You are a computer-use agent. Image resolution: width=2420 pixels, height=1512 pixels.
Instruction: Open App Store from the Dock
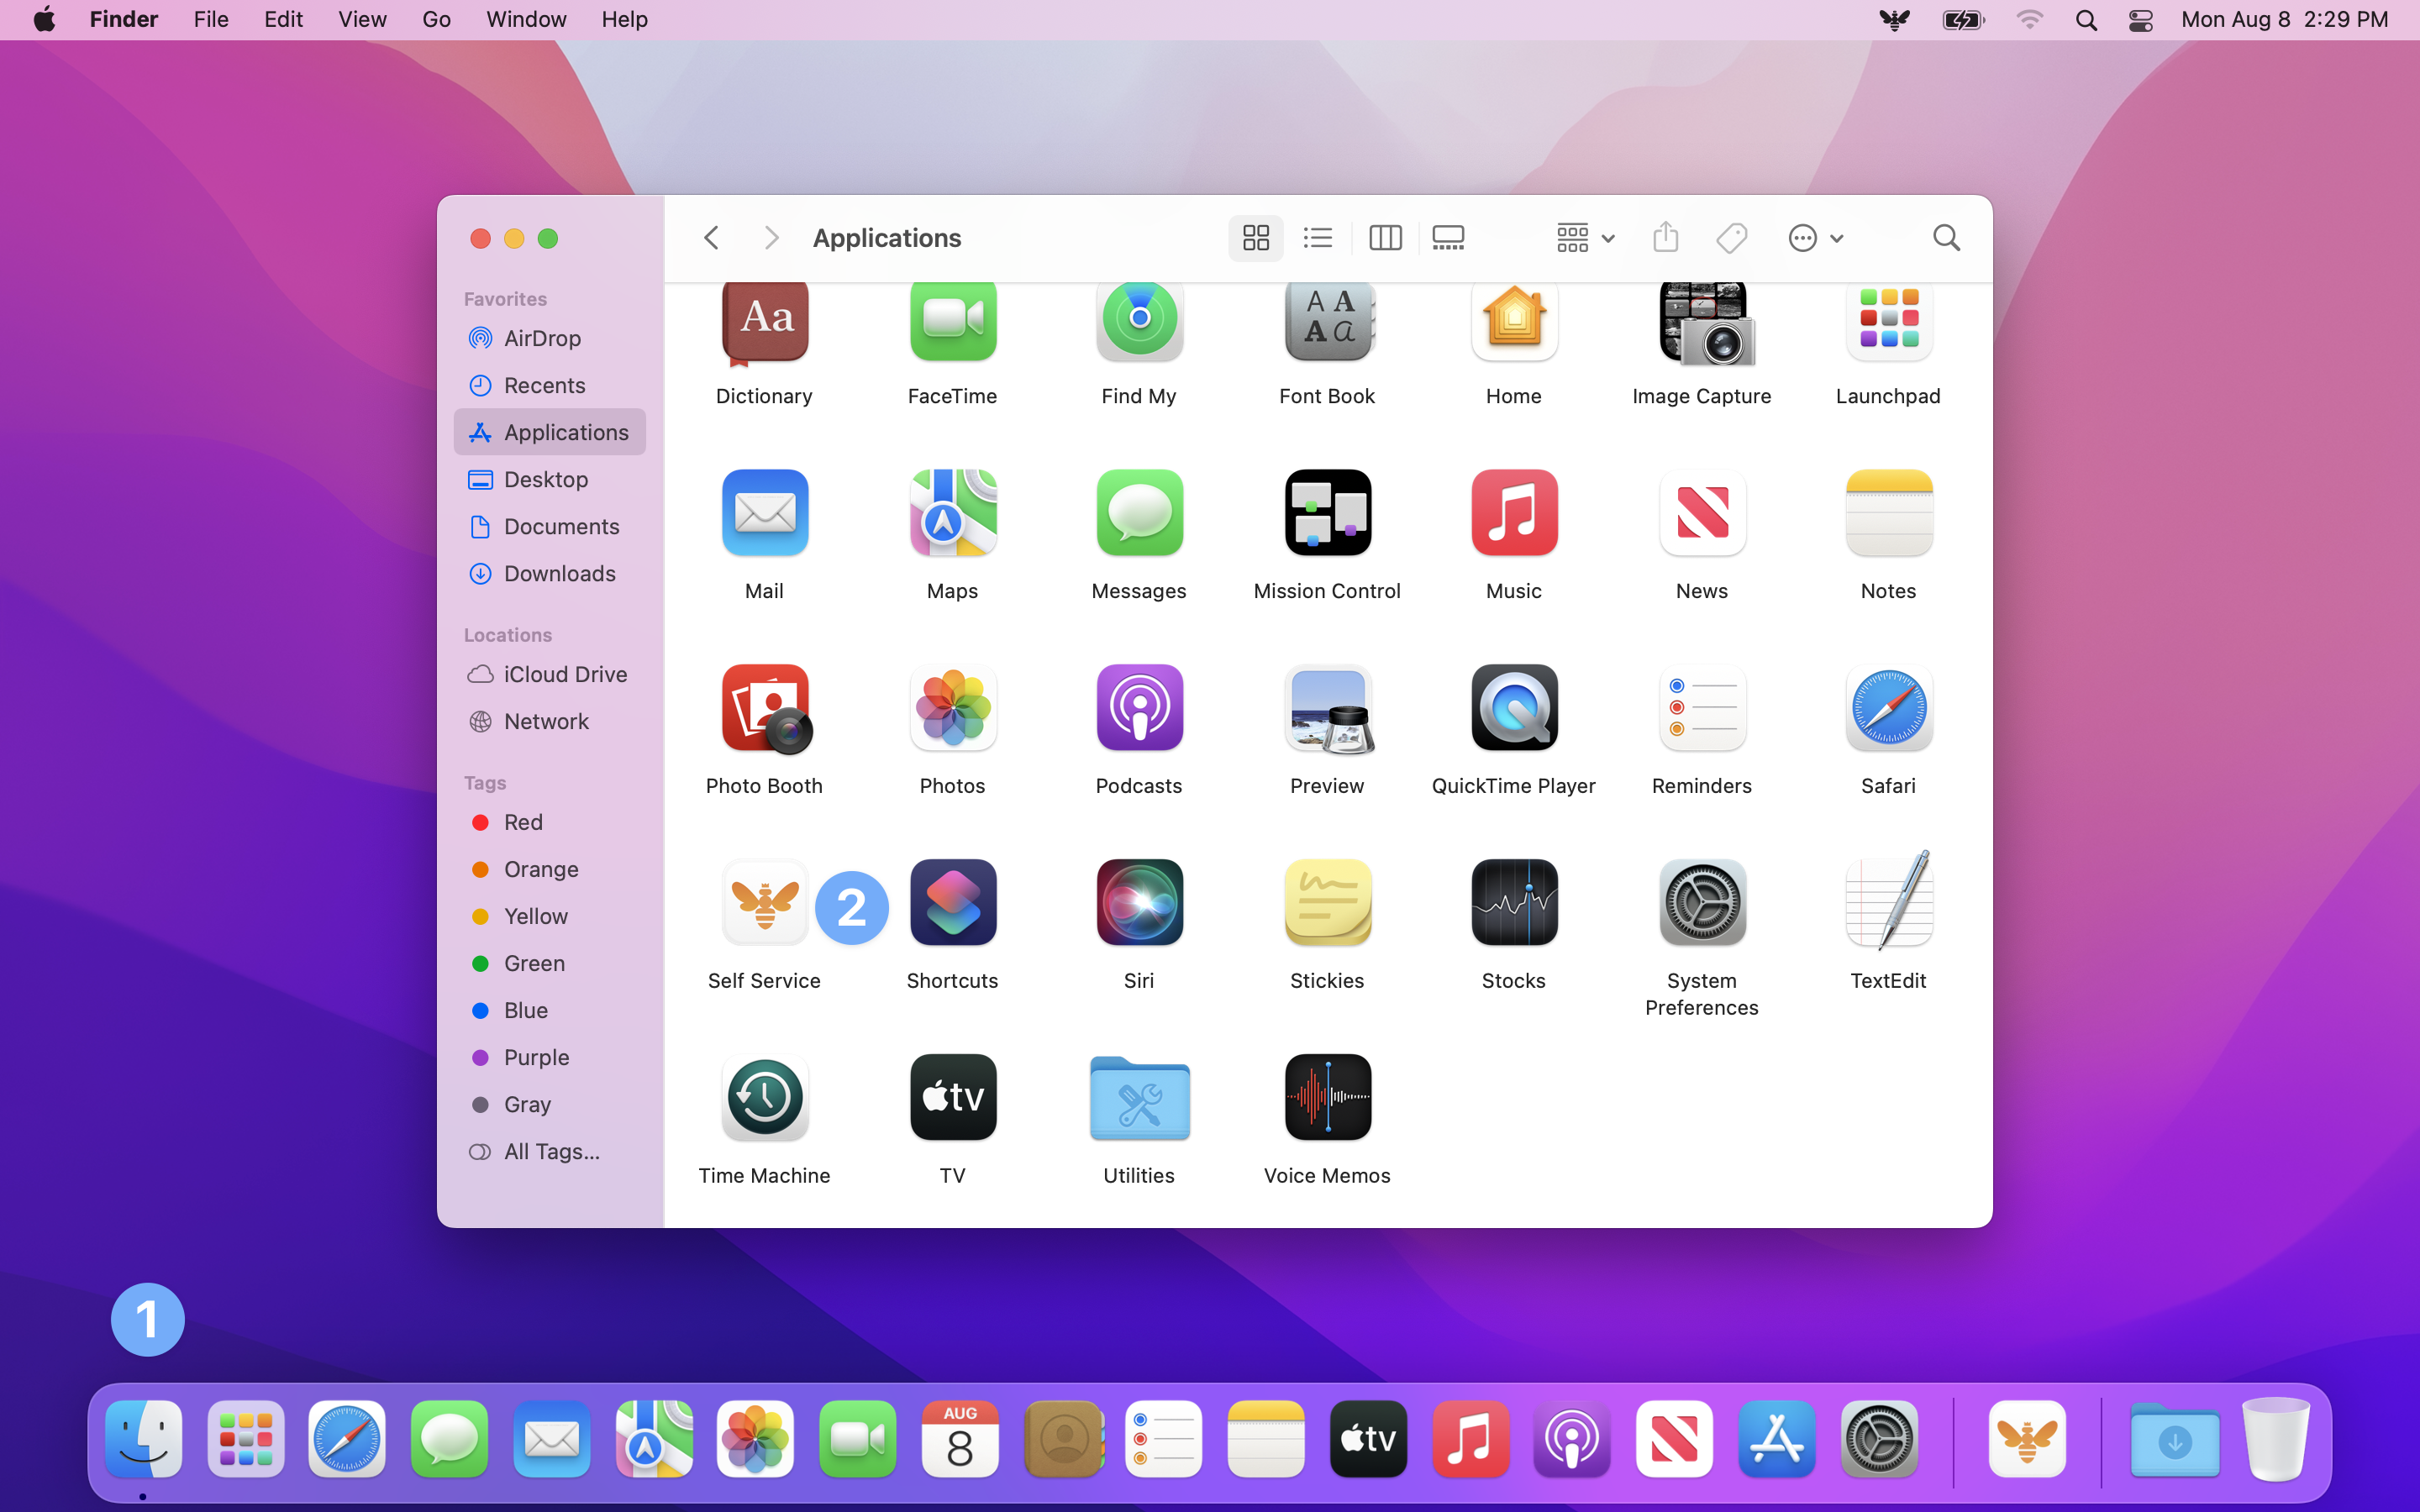pos(1776,1440)
